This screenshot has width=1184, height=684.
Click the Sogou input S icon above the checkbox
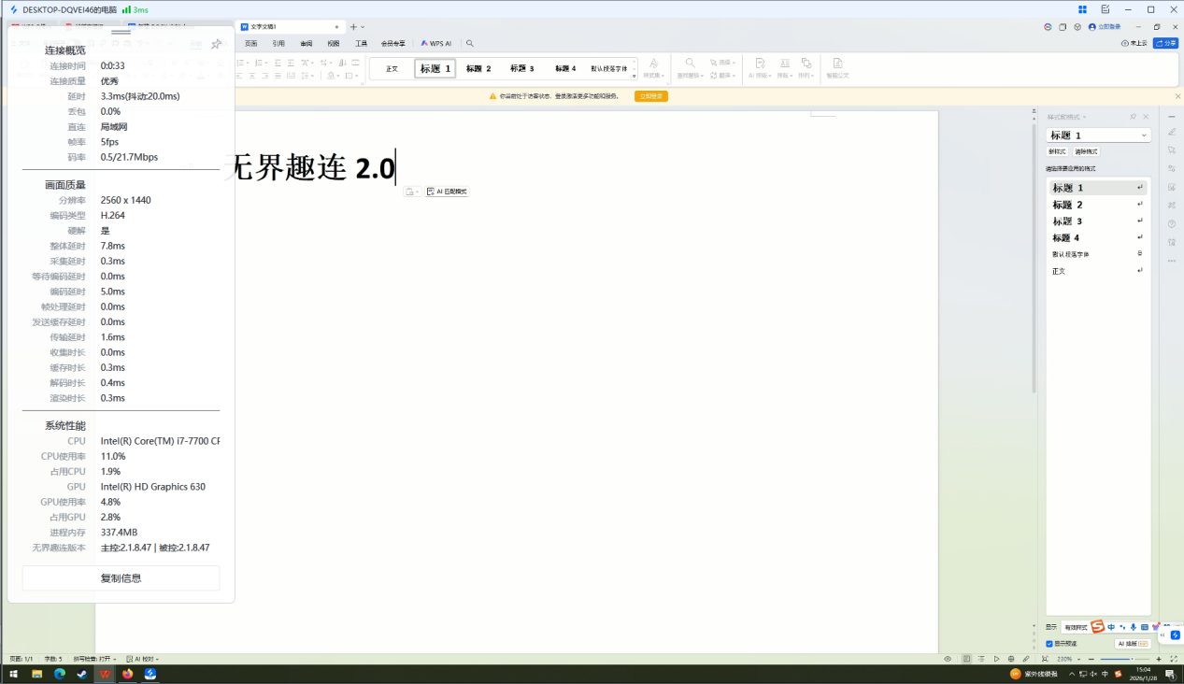pyautogui.click(x=1097, y=627)
